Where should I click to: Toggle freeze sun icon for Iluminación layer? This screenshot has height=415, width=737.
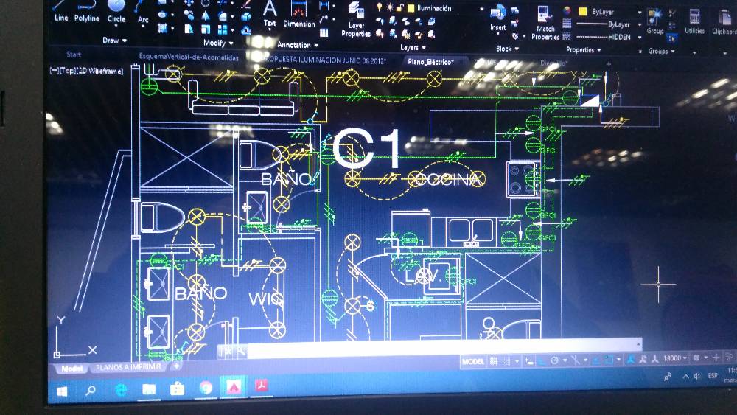tap(390, 7)
